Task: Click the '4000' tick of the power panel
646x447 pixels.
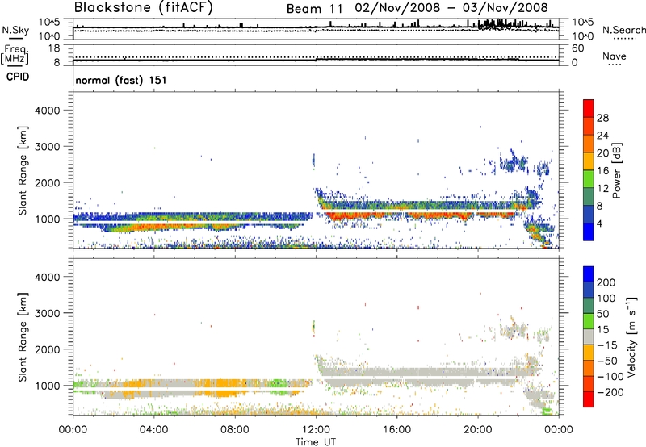Action: point(47,111)
